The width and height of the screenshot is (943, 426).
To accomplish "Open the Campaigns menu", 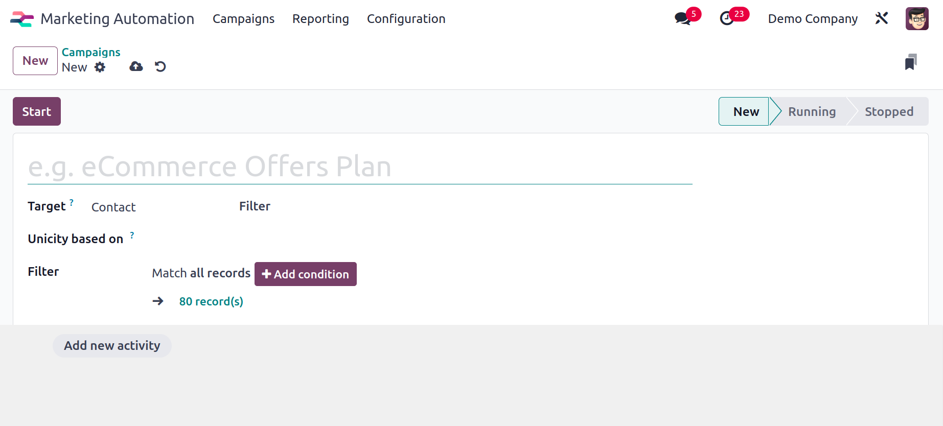I will 243,19.
